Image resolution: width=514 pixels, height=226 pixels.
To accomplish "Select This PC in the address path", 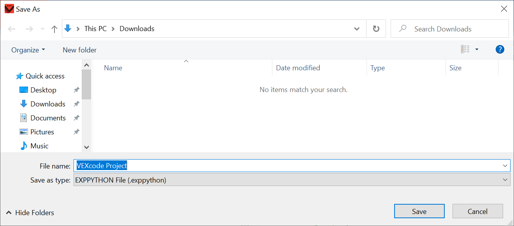I will 95,29.
